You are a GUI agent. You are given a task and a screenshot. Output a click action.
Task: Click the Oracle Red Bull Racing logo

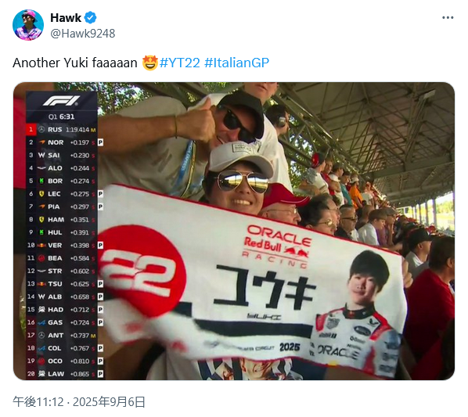tap(276, 246)
